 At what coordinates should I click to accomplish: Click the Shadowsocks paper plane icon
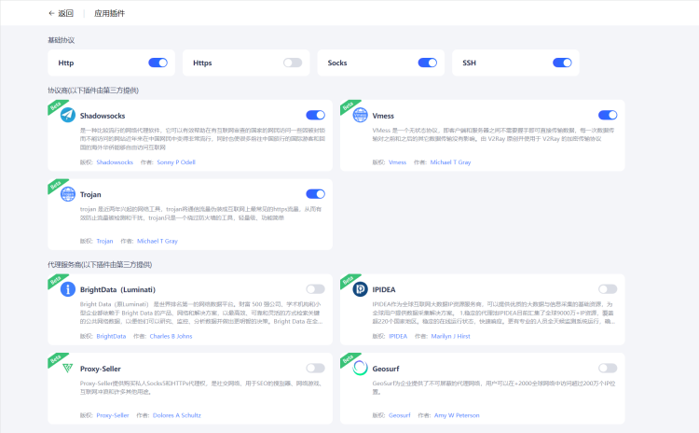[67, 116]
